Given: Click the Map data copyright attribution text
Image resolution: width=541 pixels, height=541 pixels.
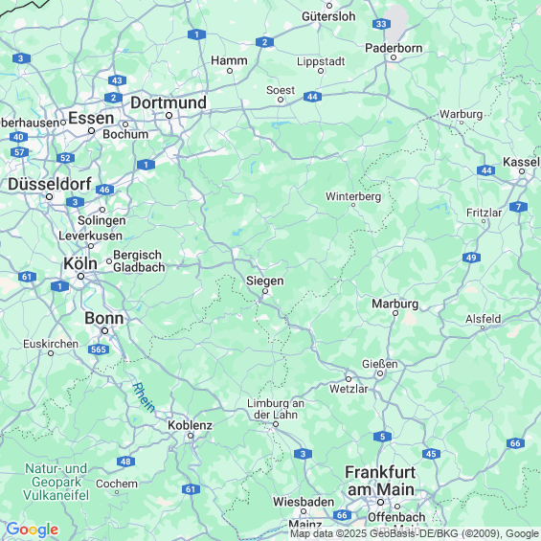Looking at the screenshot, I should coord(415,533).
